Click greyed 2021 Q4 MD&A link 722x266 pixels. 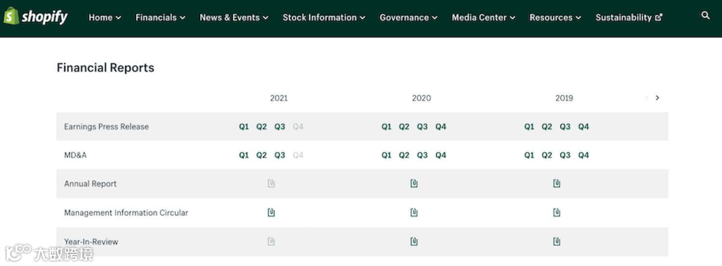click(298, 155)
